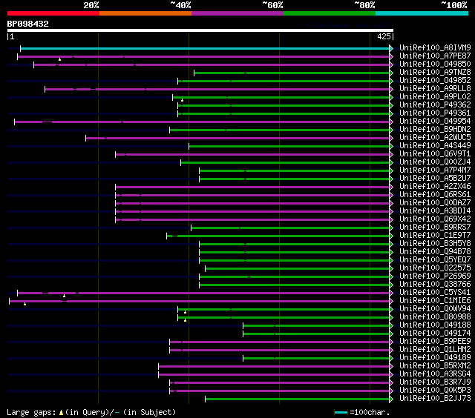
Task: Open the UniRef100_A9TNZ8 hit label
Action: (x=435, y=73)
